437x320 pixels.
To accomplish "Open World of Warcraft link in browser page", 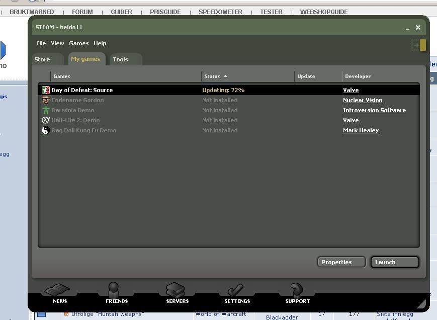I will (220, 314).
